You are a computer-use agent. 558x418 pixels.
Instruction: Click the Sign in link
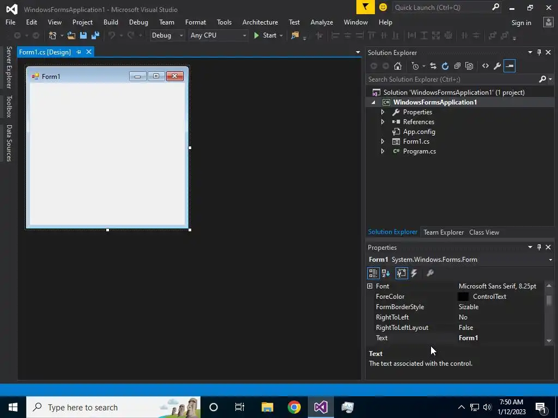point(521,23)
